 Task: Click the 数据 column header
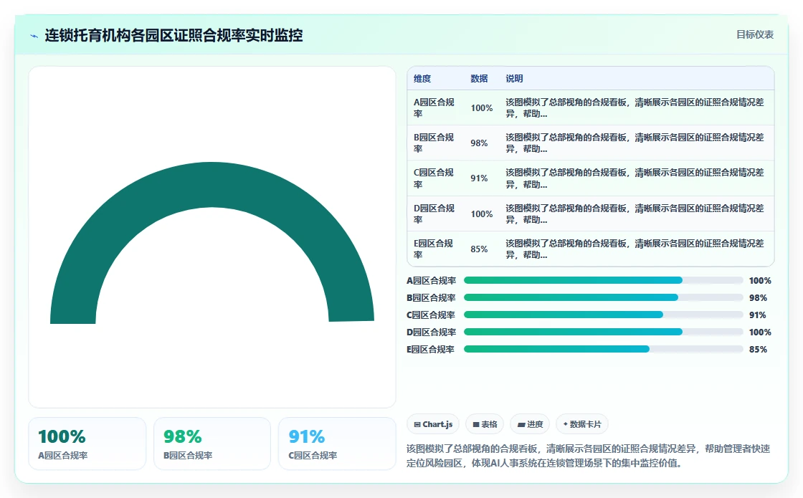pos(480,79)
